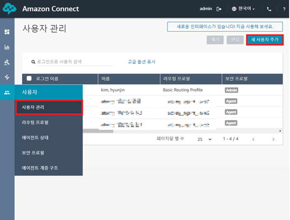Click the 라우팅 프로필 column header
The width and height of the screenshot is (290, 220).
pos(191,79)
